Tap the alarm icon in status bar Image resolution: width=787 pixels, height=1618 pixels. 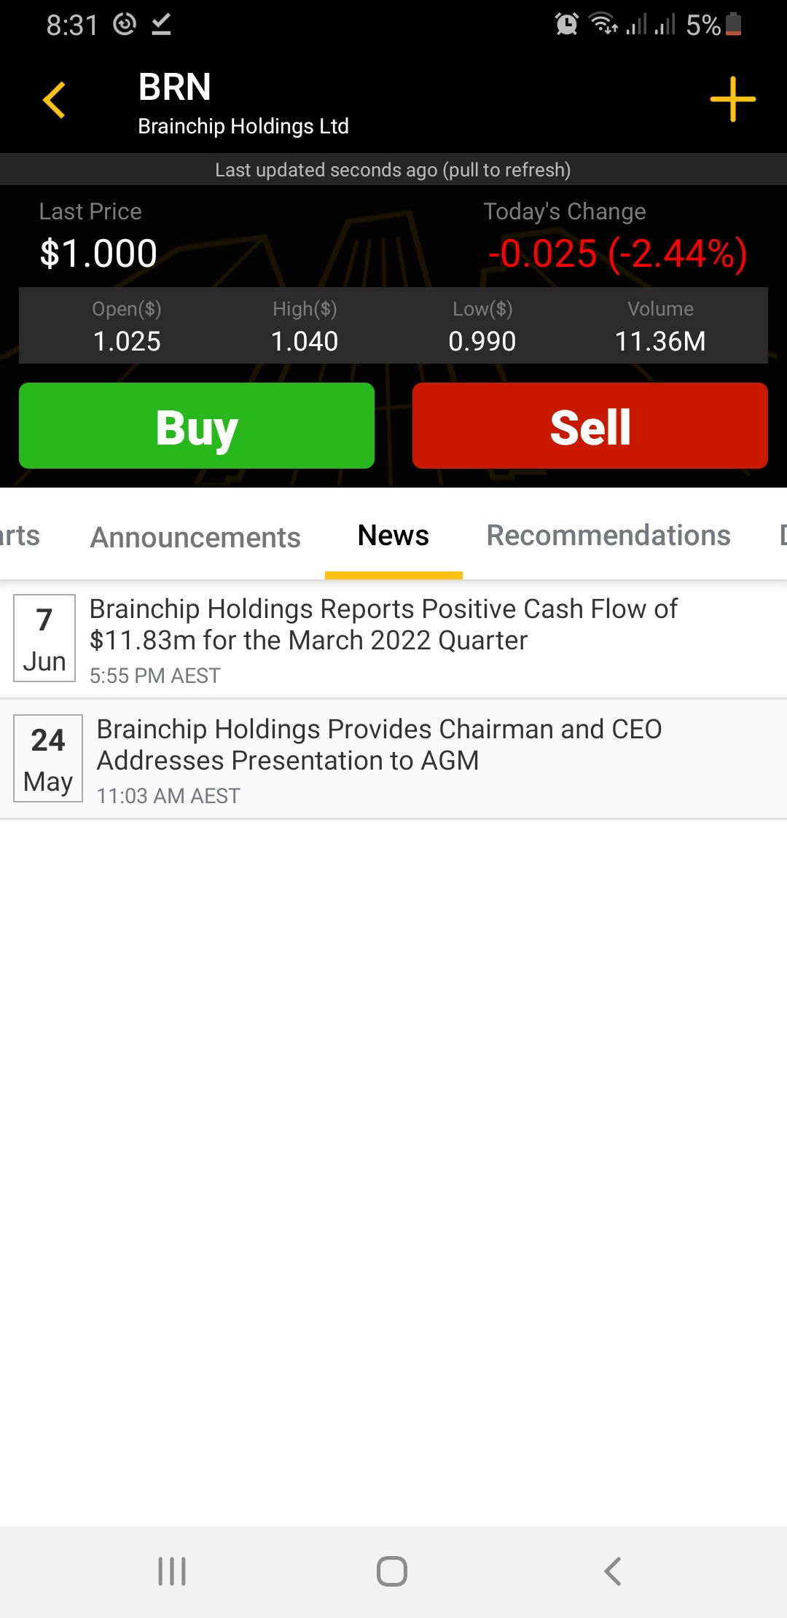(x=566, y=25)
